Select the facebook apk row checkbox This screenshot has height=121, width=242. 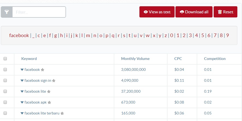[x=5, y=102]
